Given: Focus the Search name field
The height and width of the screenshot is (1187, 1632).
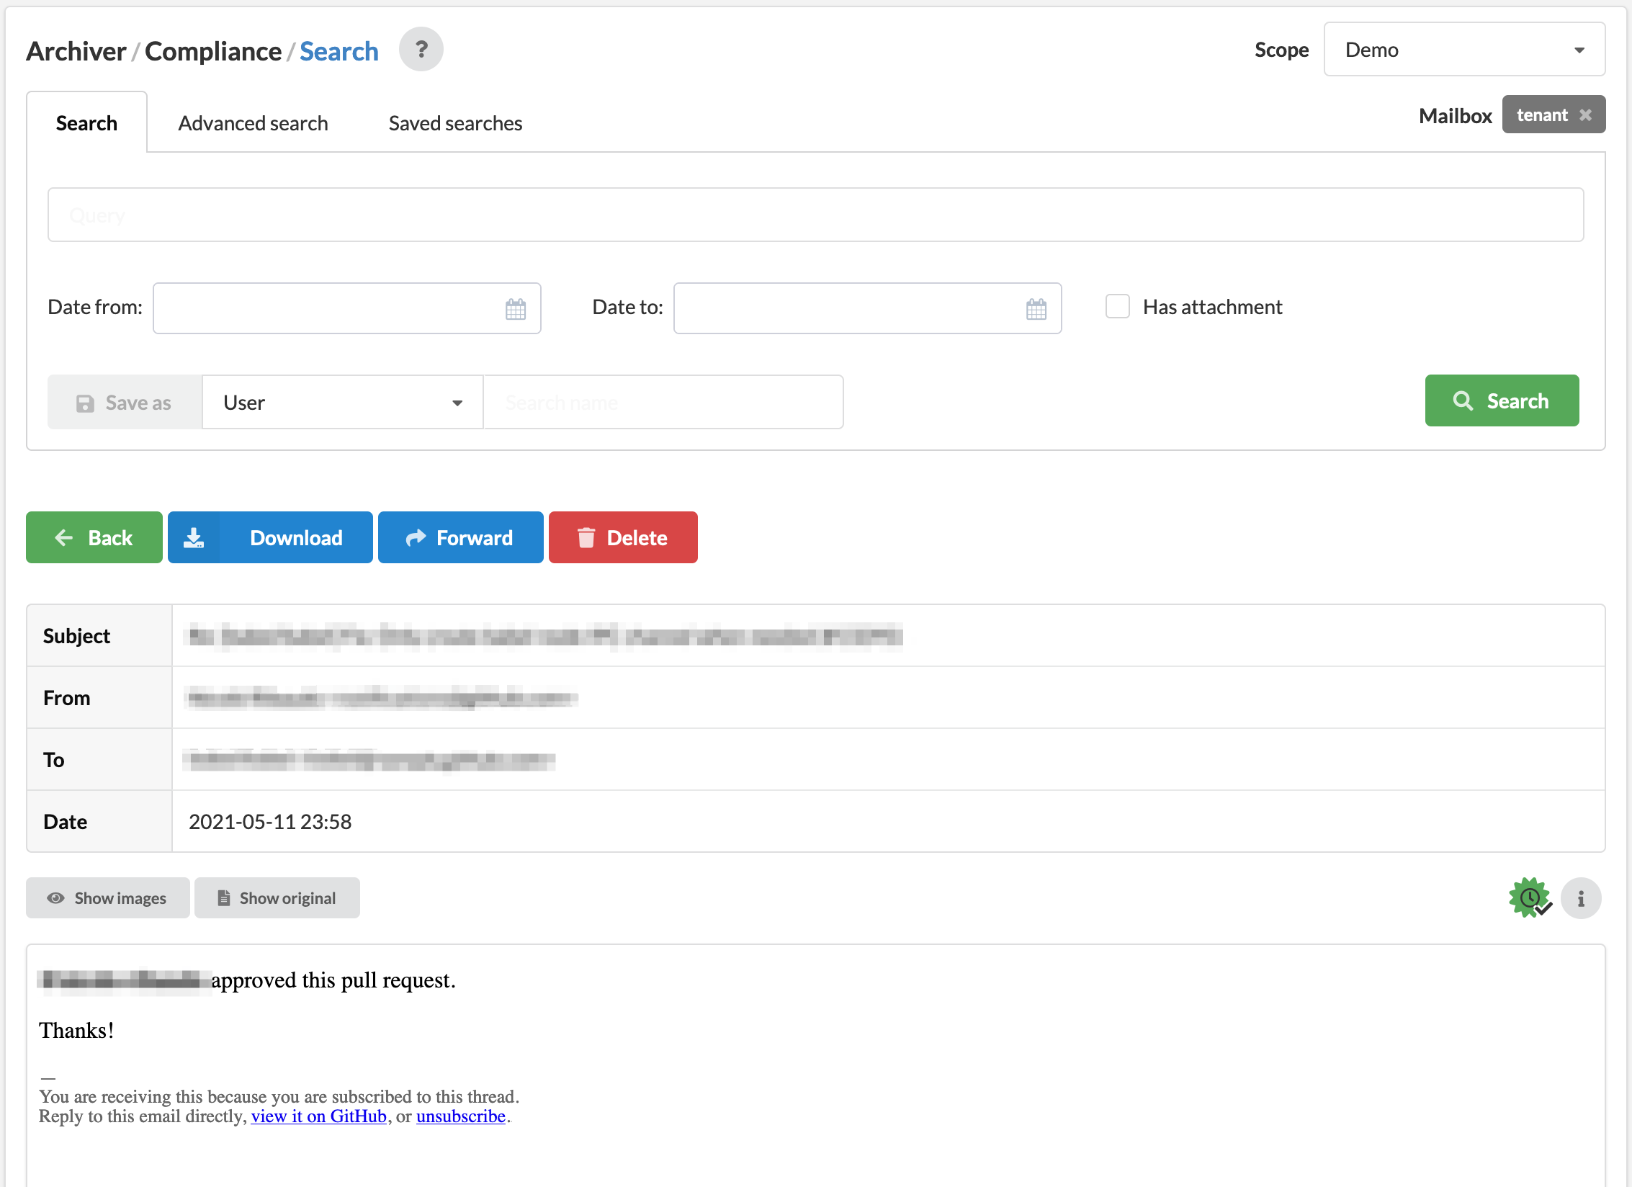Looking at the screenshot, I should pyautogui.click(x=663, y=402).
